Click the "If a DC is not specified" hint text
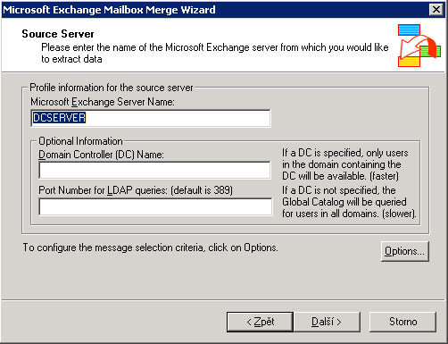 coord(349,202)
